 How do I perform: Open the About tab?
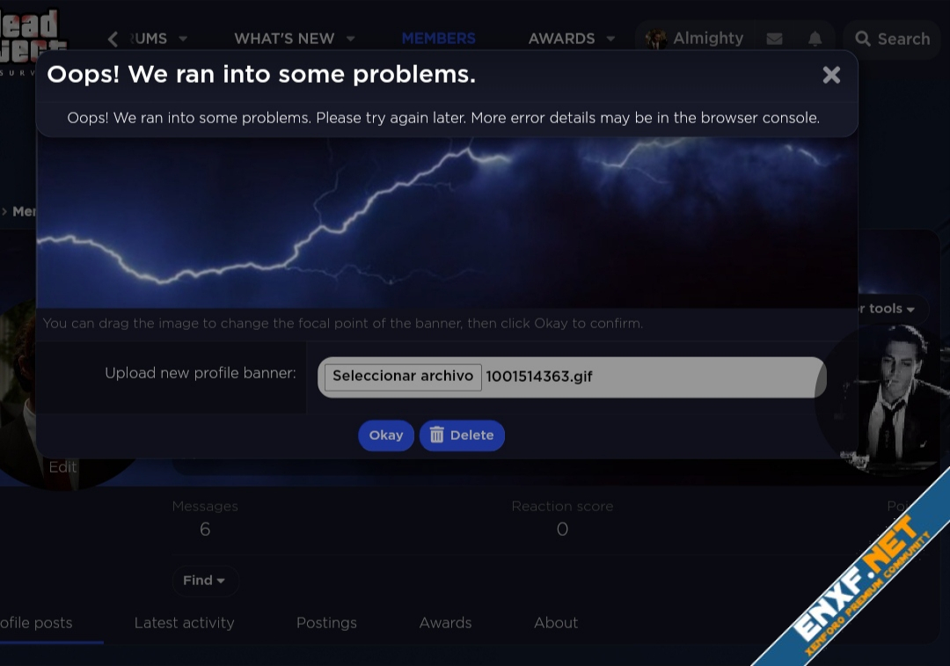pyautogui.click(x=556, y=623)
